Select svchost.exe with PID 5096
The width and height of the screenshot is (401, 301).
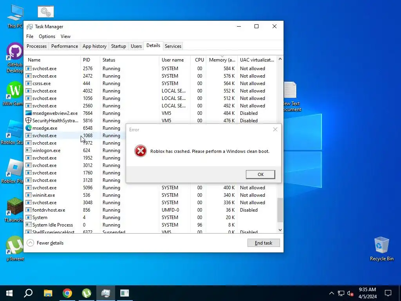coord(151,188)
